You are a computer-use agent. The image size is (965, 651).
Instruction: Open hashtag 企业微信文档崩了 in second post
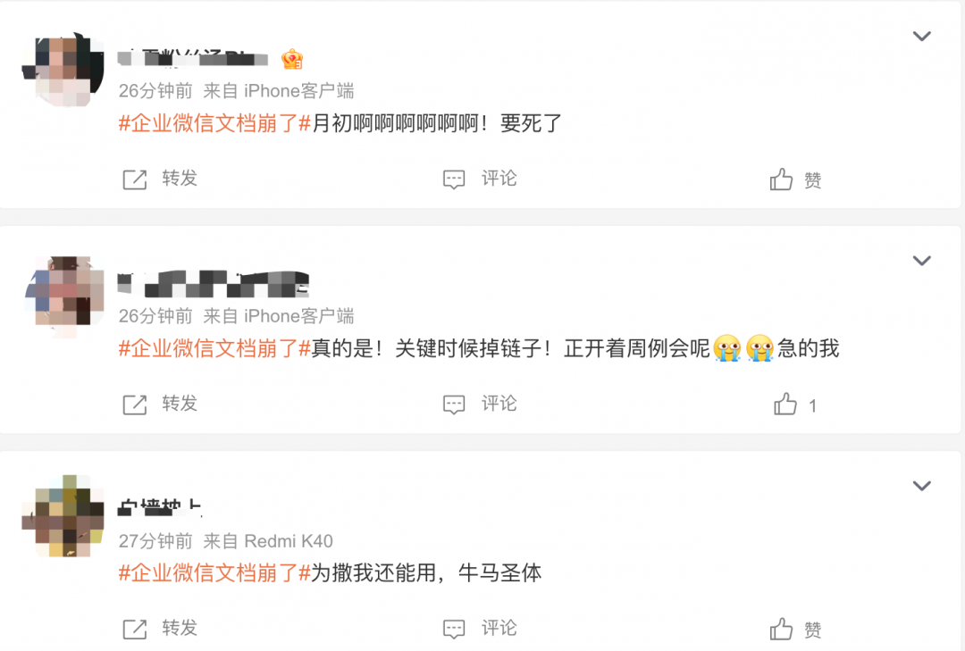click(x=214, y=349)
